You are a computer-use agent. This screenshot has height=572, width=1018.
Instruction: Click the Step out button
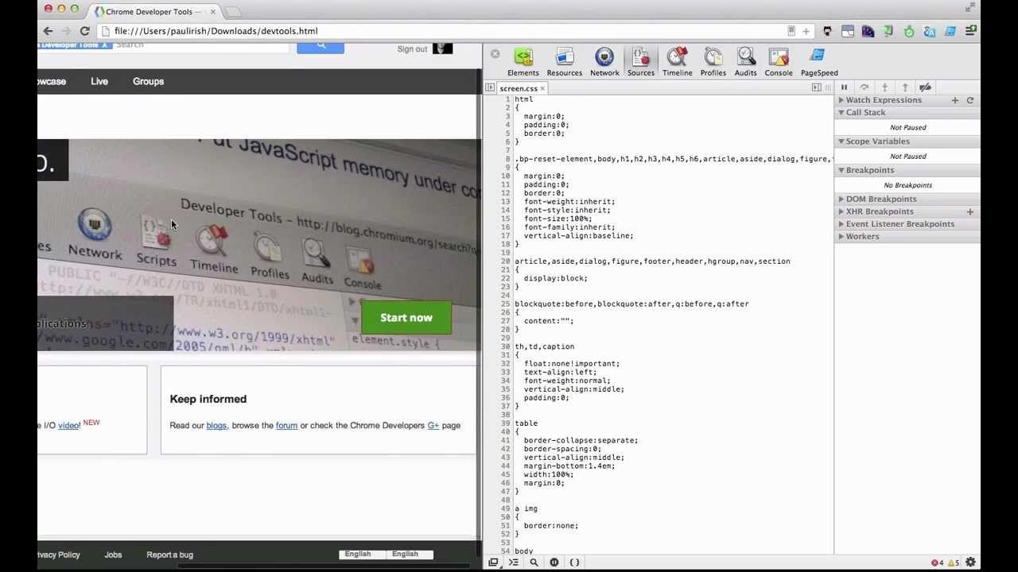tap(904, 87)
